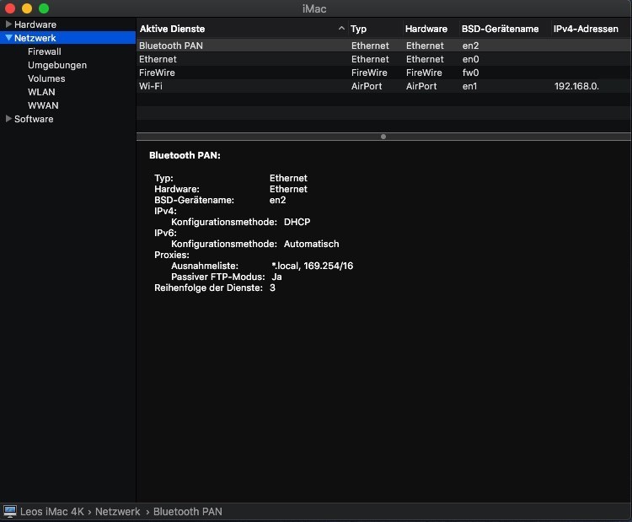The width and height of the screenshot is (632, 522).
Task: Click Netzwerk in the bottom path bar
Action: pos(117,512)
